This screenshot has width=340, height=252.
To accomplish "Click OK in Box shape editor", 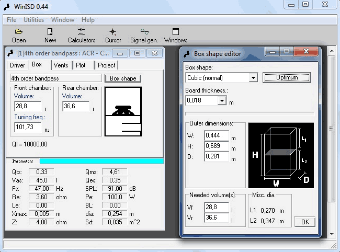I will [304, 222].
